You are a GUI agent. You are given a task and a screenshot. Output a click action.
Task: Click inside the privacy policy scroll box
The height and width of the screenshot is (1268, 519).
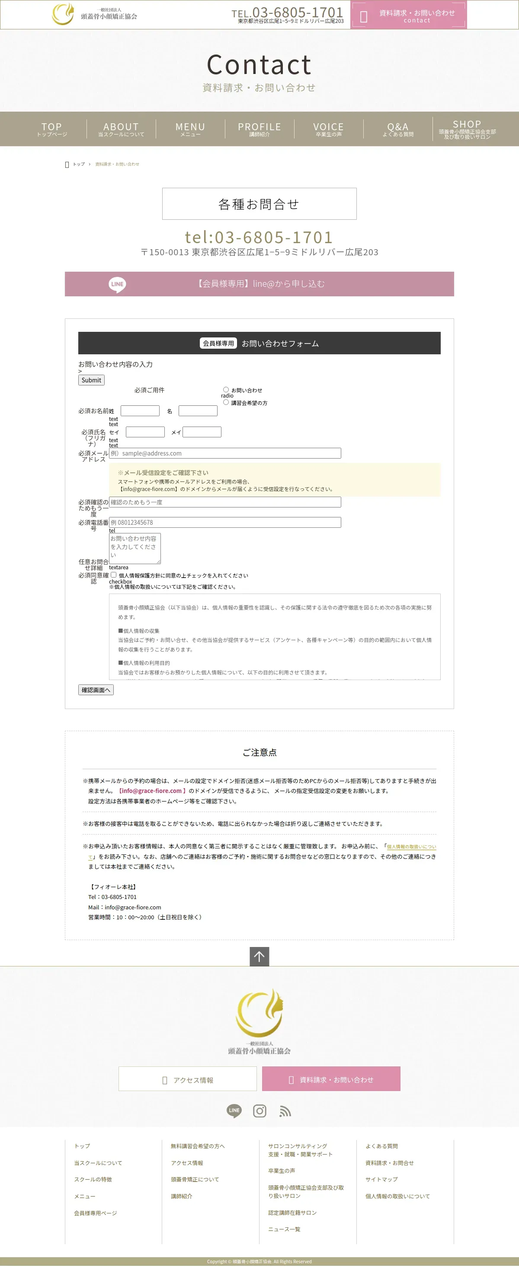point(275,637)
